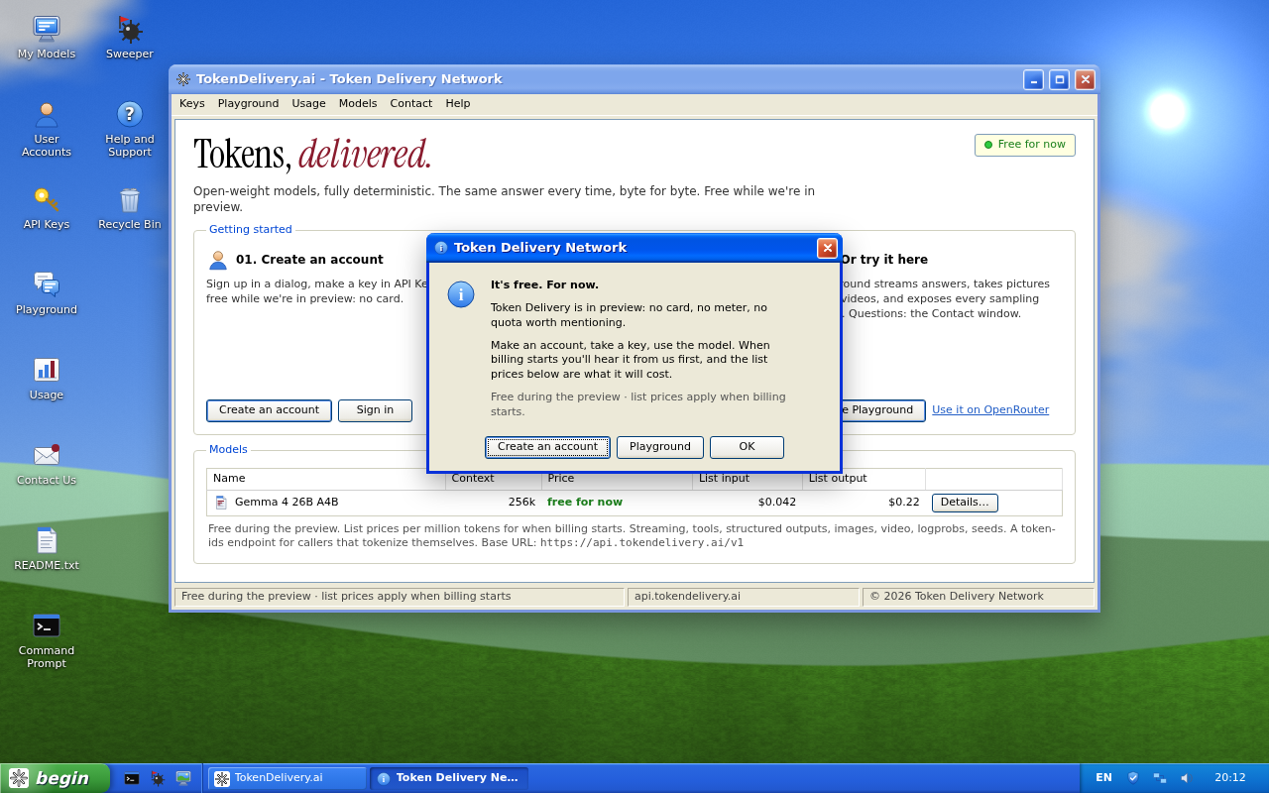Image resolution: width=1269 pixels, height=793 pixels.
Task: Open Help and Support desktop icon
Action: (130, 129)
